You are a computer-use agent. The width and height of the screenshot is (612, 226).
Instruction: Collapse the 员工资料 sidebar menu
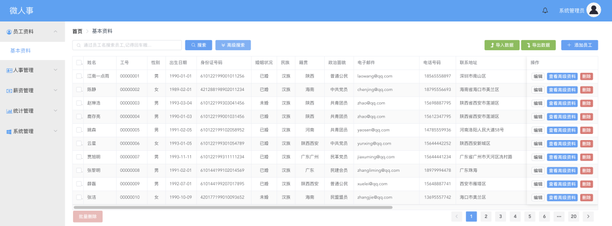click(56, 32)
